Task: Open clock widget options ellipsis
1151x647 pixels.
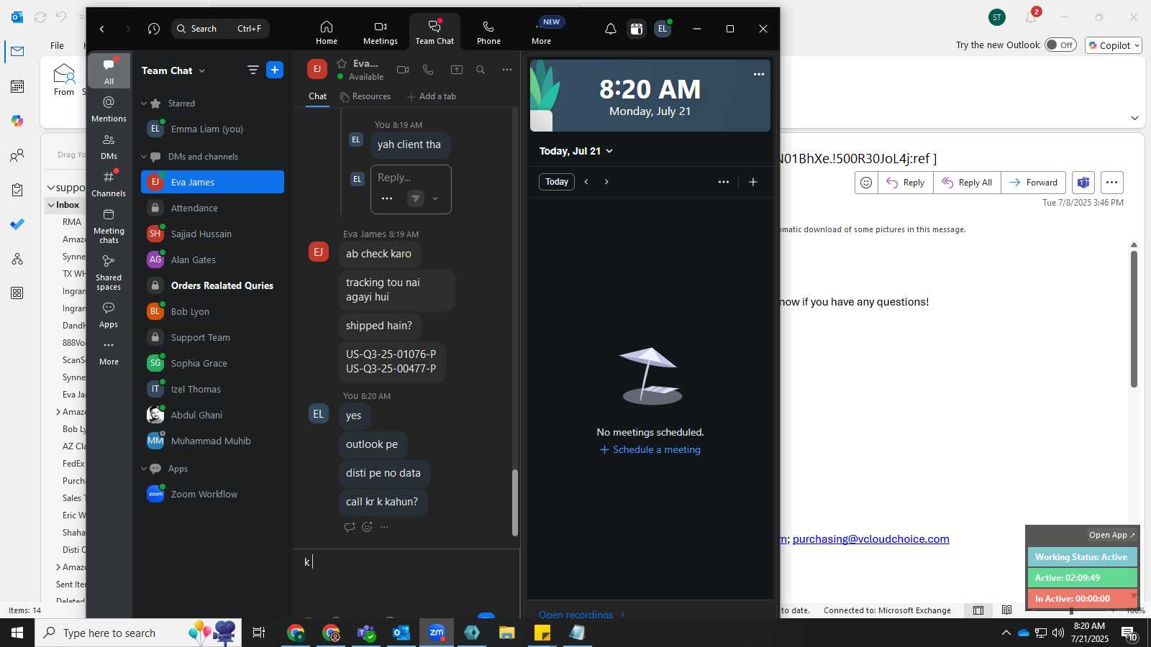Action: coord(759,74)
